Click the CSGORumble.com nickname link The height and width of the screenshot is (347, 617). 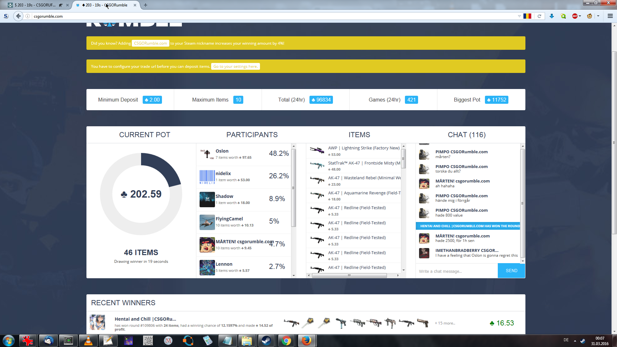point(150,43)
